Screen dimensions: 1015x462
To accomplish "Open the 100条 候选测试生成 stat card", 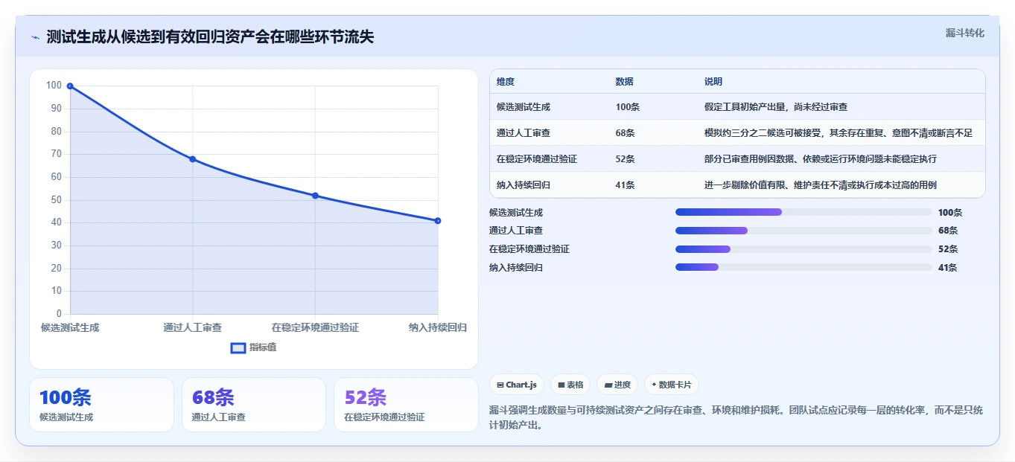I will 101,405.
